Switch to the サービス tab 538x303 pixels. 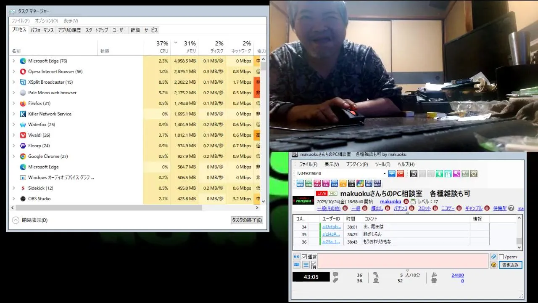(x=151, y=30)
